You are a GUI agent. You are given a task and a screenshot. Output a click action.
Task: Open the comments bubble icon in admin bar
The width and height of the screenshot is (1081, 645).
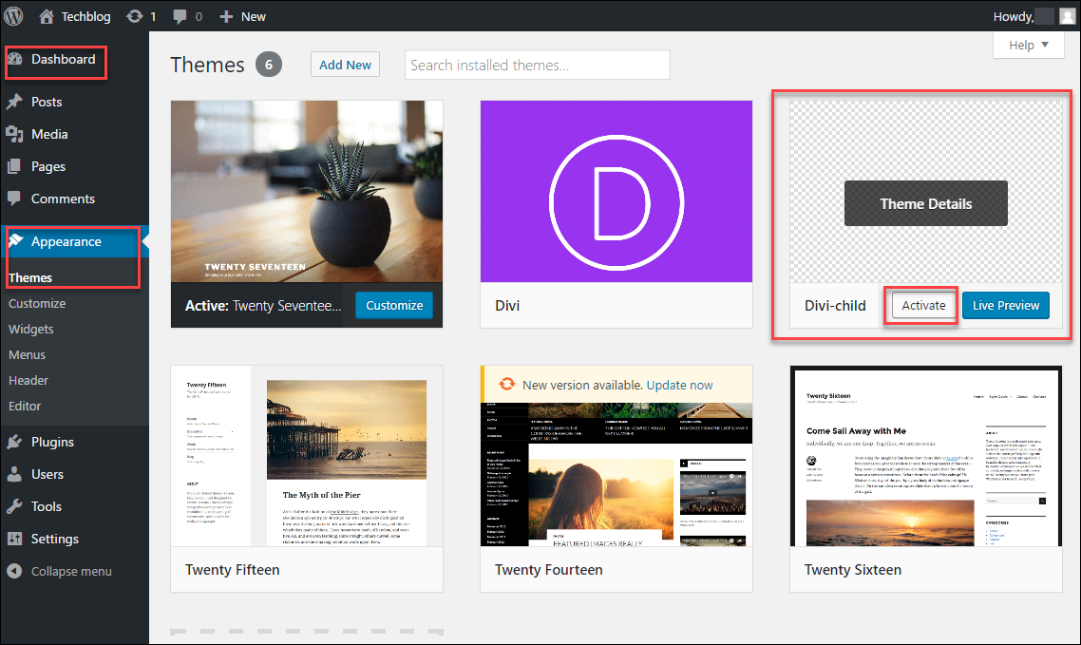[180, 16]
